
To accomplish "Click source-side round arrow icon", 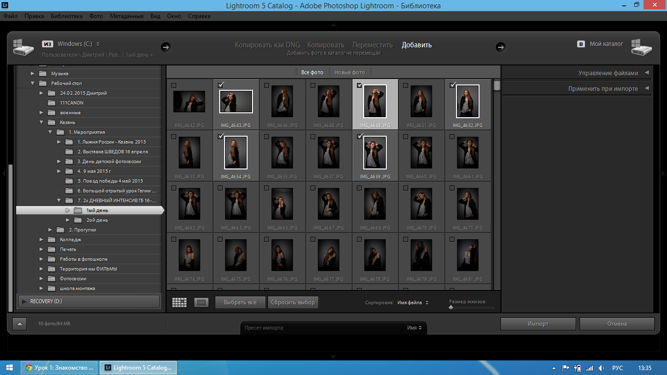I will click(166, 47).
